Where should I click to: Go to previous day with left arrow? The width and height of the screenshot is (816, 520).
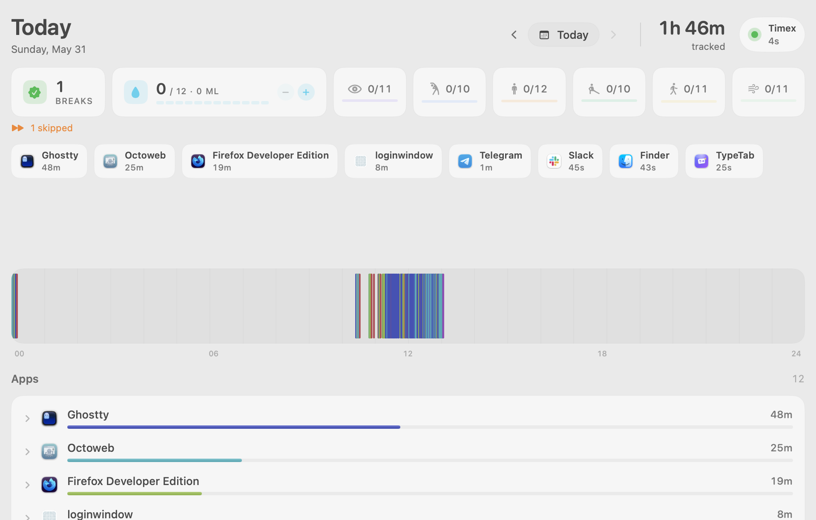[514, 35]
